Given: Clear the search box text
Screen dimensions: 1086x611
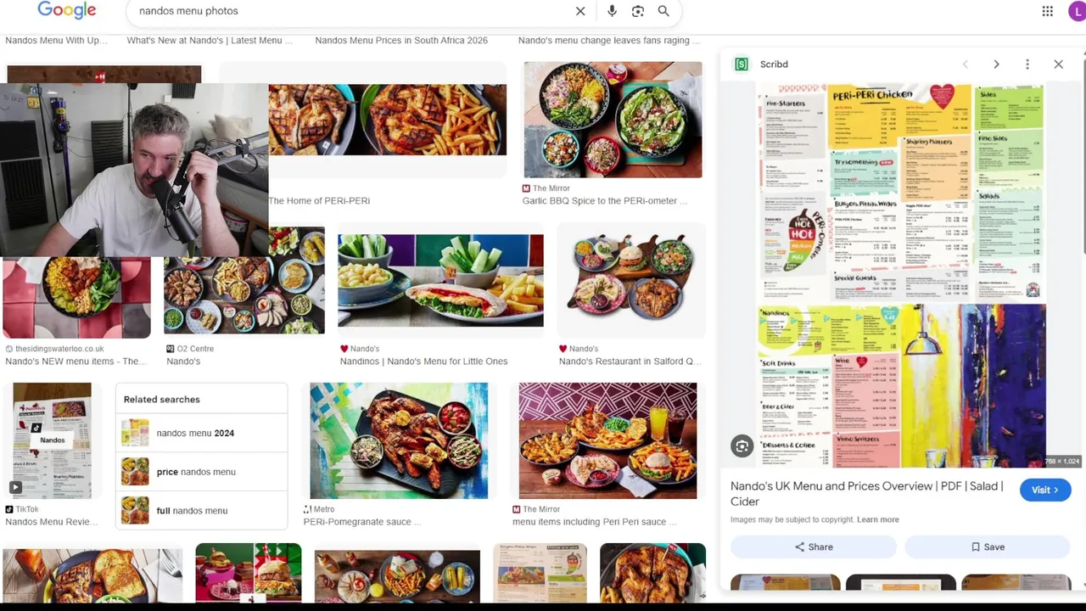Looking at the screenshot, I should [x=580, y=11].
